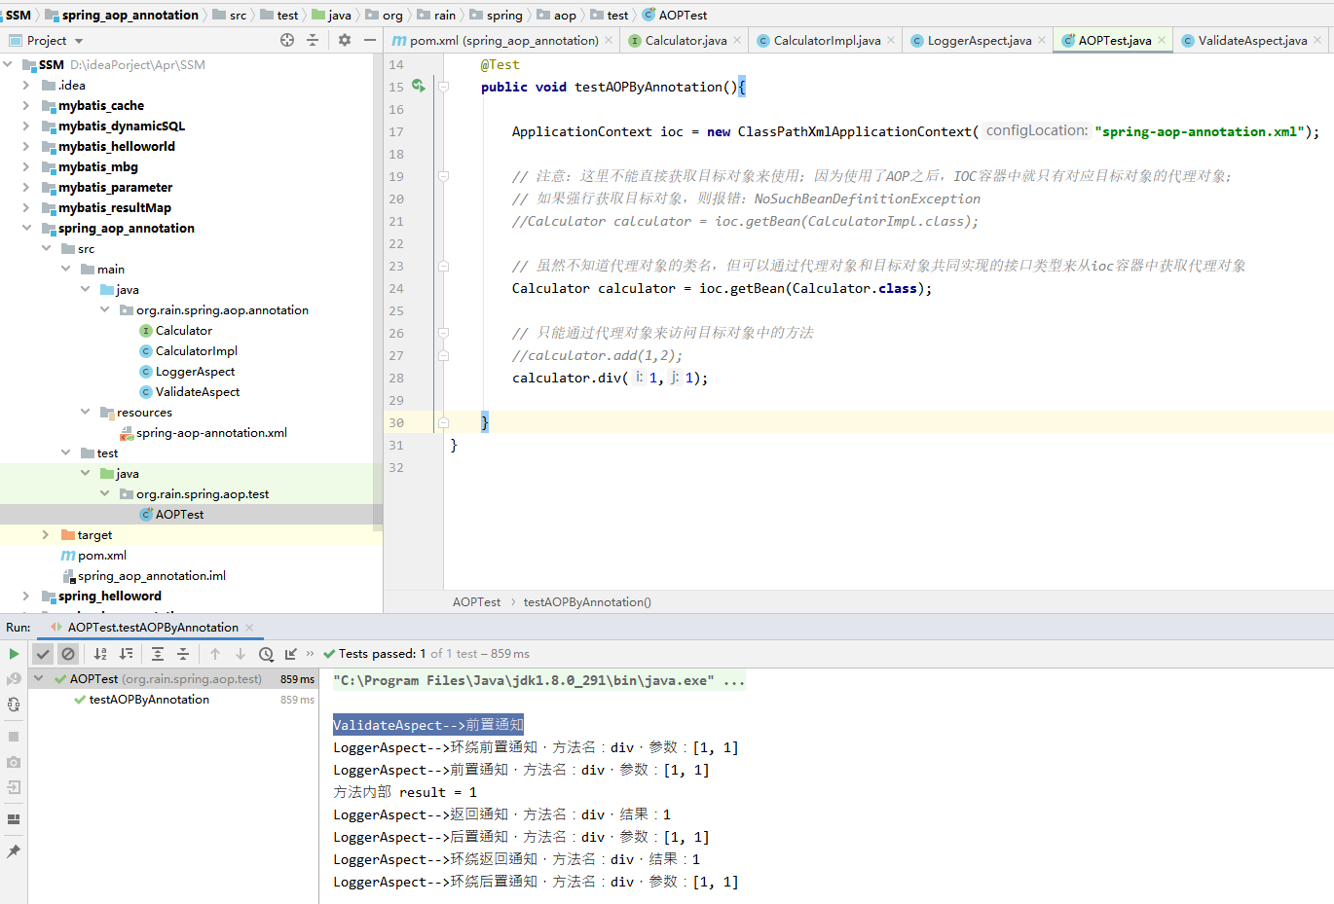
Task: Show more run toolbar actions chevron
Action: (311, 654)
